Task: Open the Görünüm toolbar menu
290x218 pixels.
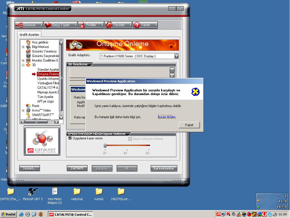Action: pos(29,25)
